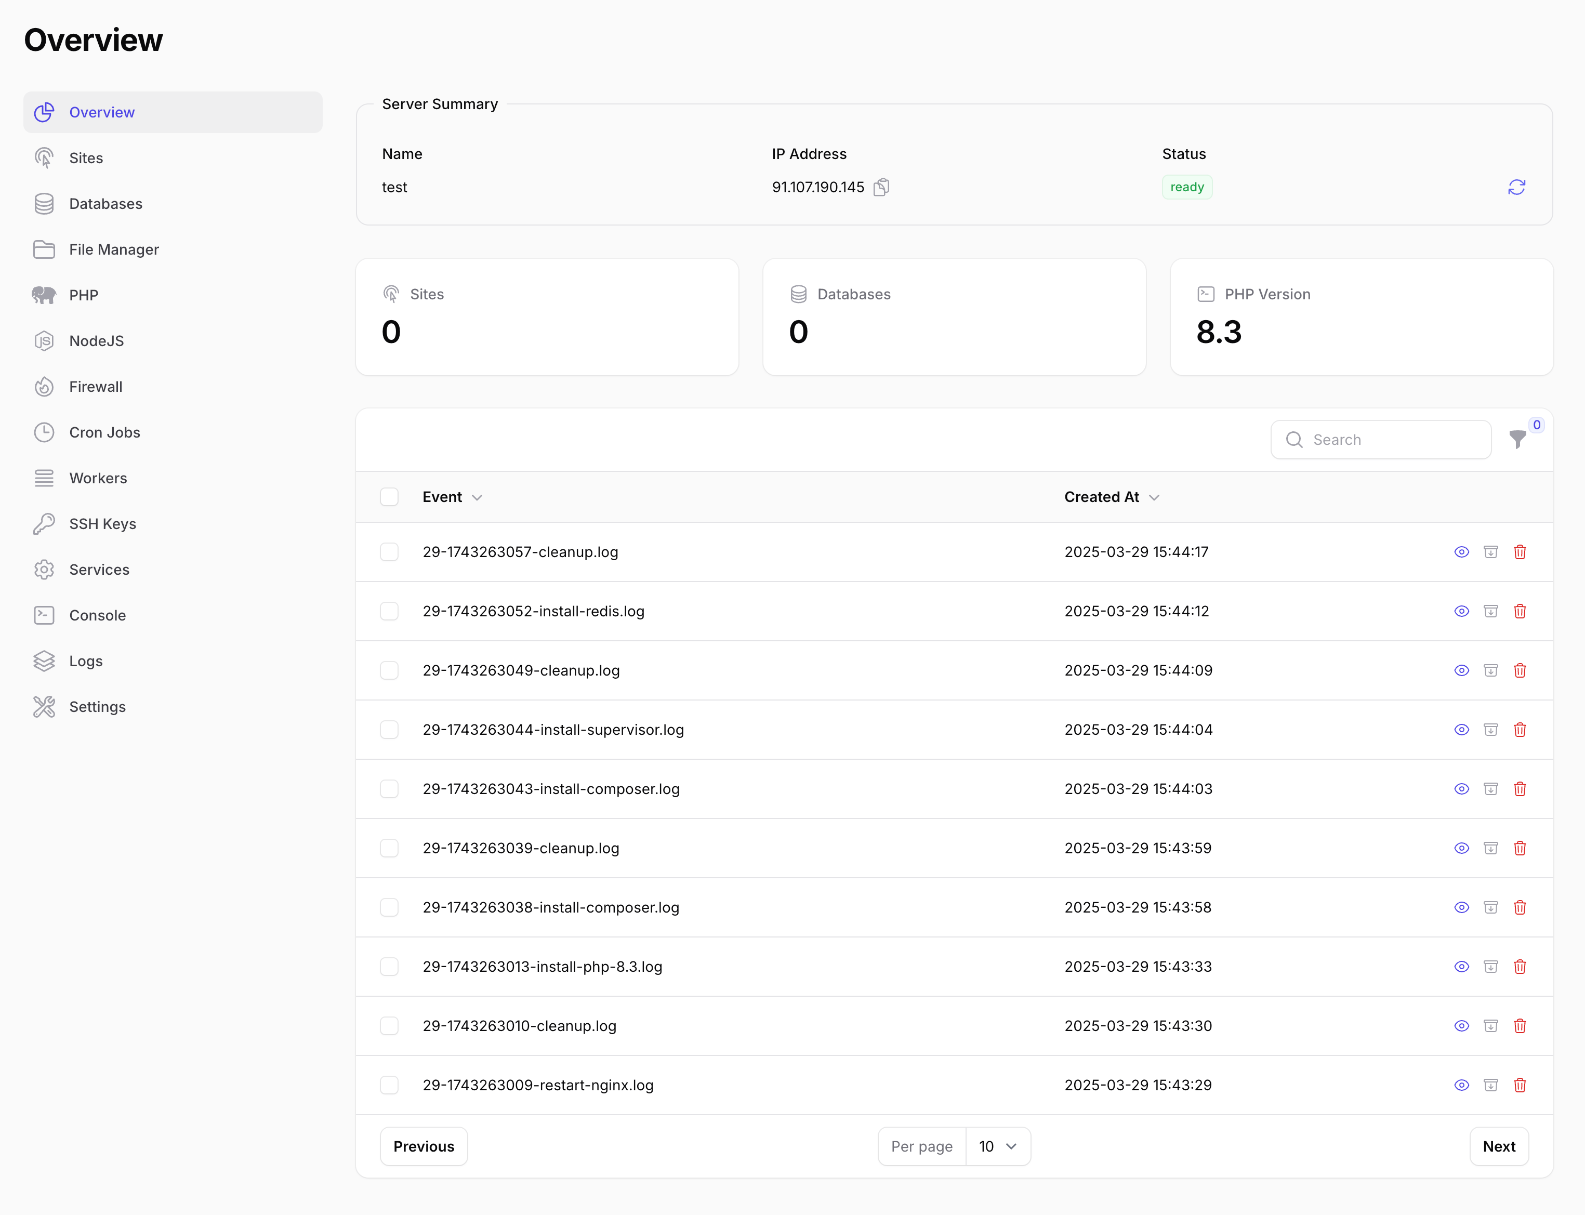Open Services in the sidebar
The width and height of the screenshot is (1585, 1215).
(x=173, y=570)
